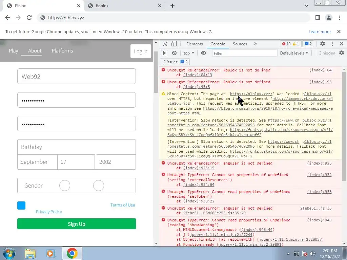This screenshot has width=347, height=260.
Task: Click the Log In button
Action: [141, 51]
